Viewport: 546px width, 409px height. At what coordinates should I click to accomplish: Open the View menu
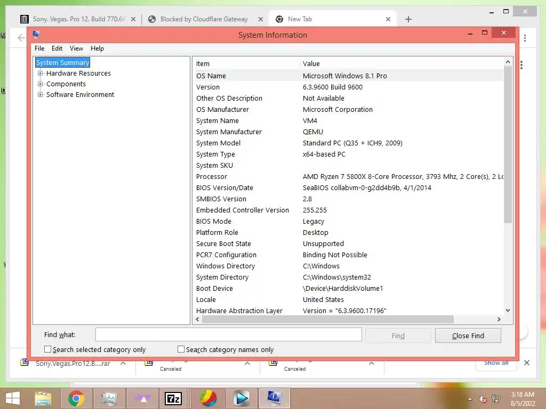point(76,48)
